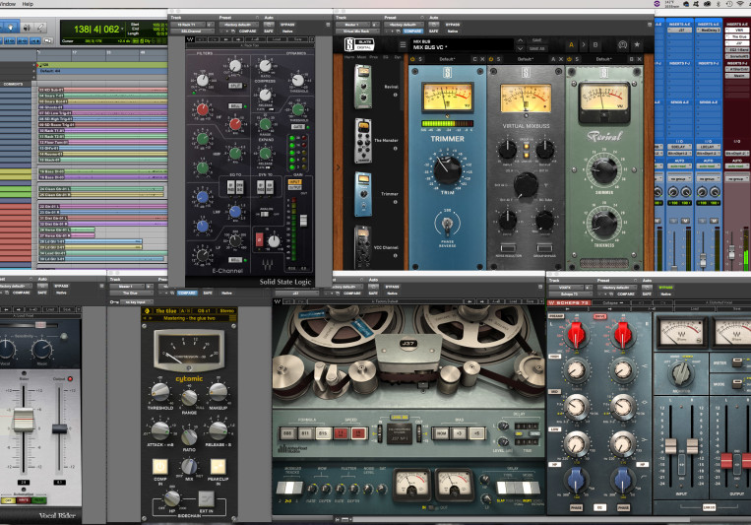Click SAVE in the Slate rack preset bar
751x525 pixels.
pos(537,40)
